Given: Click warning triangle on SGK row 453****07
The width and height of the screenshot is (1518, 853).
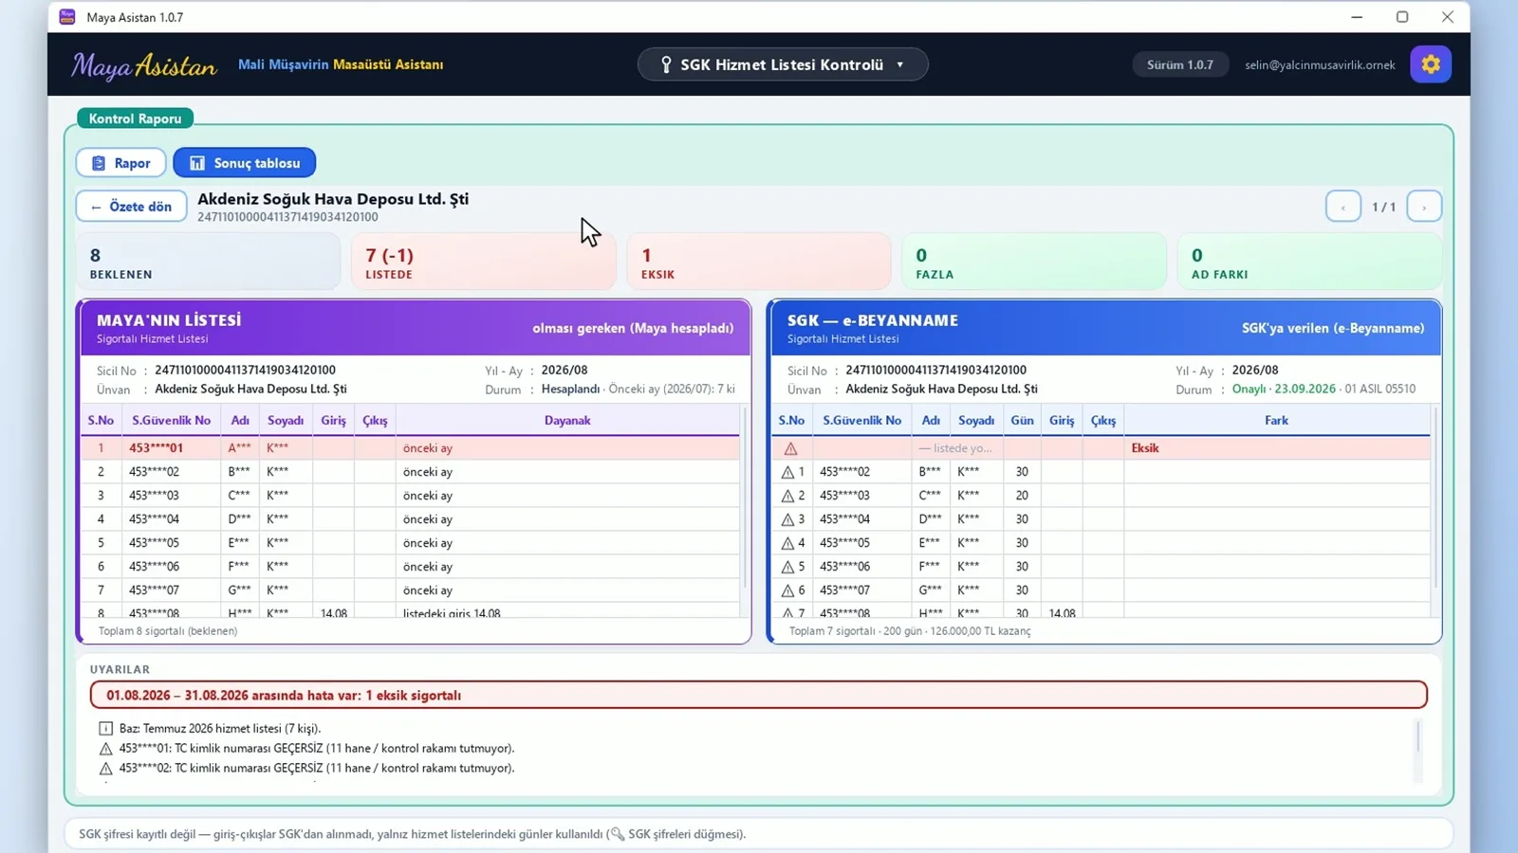Looking at the screenshot, I should click(x=787, y=590).
